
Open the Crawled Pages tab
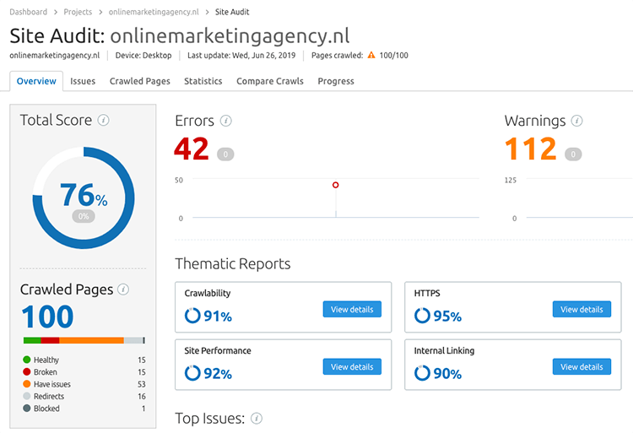point(139,81)
